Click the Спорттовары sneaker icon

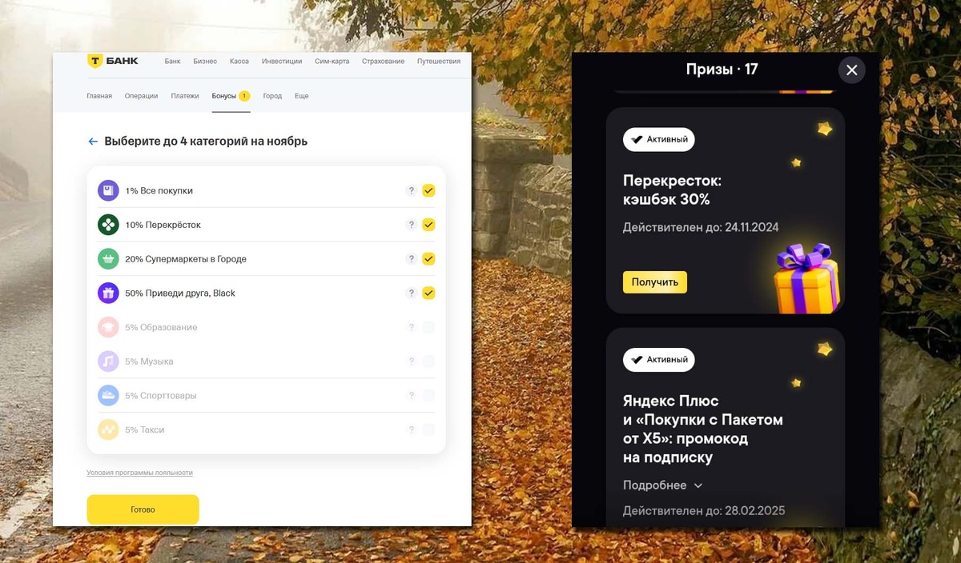108,395
